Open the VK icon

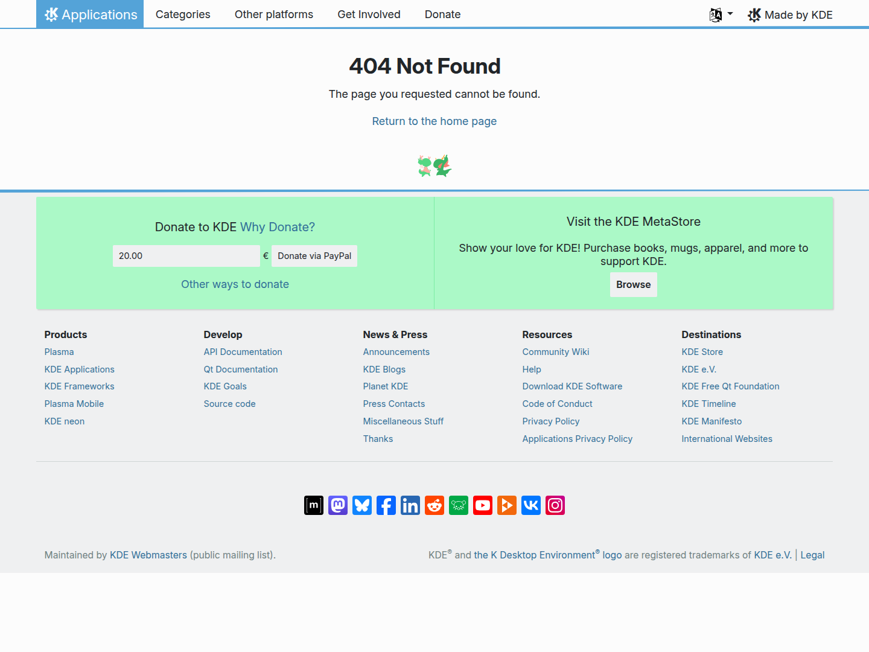pos(531,505)
